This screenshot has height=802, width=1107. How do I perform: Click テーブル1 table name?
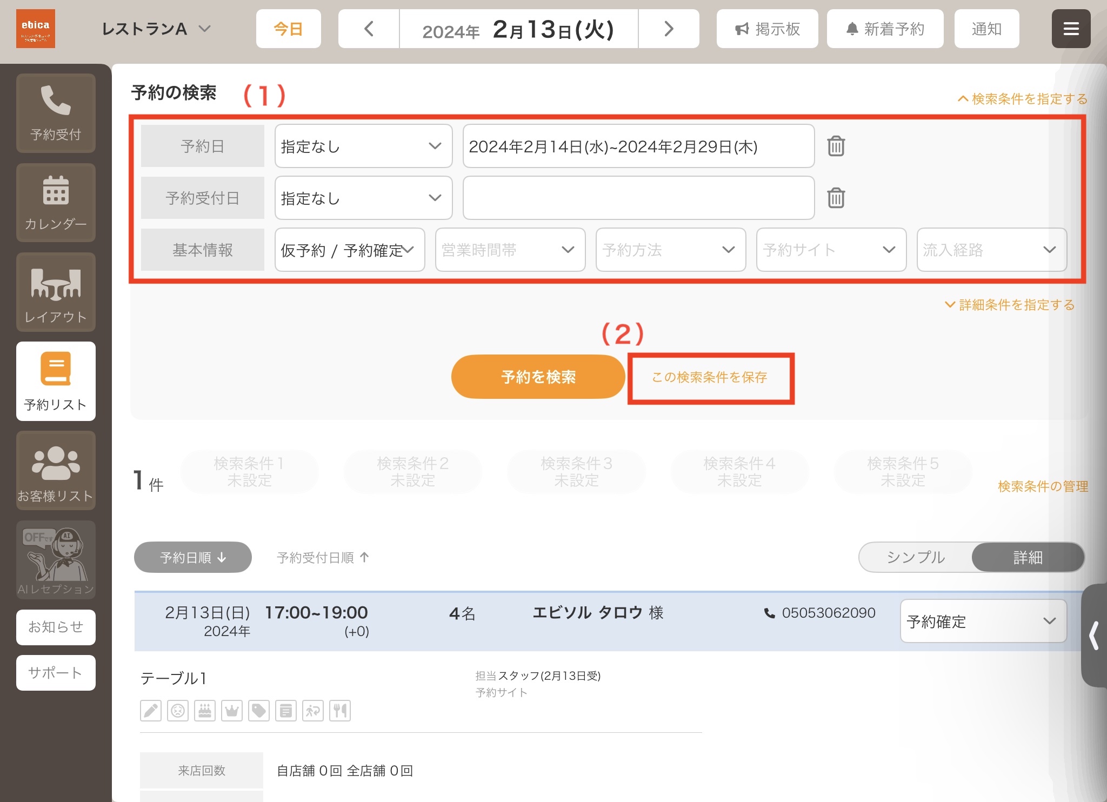tap(174, 678)
